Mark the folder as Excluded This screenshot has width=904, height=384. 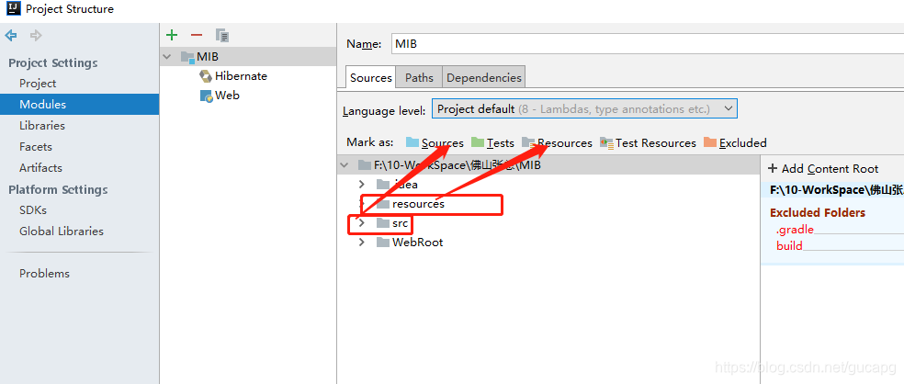735,143
